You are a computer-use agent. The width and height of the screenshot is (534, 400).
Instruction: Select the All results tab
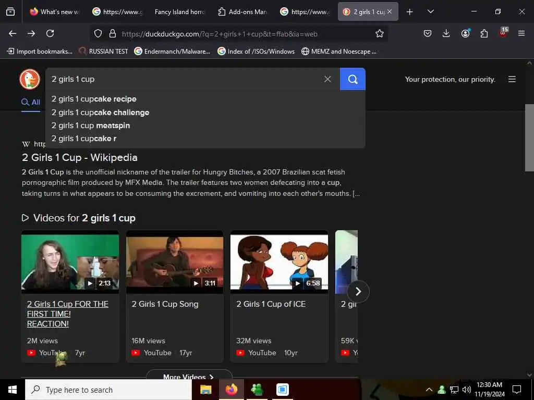coord(31,102)
